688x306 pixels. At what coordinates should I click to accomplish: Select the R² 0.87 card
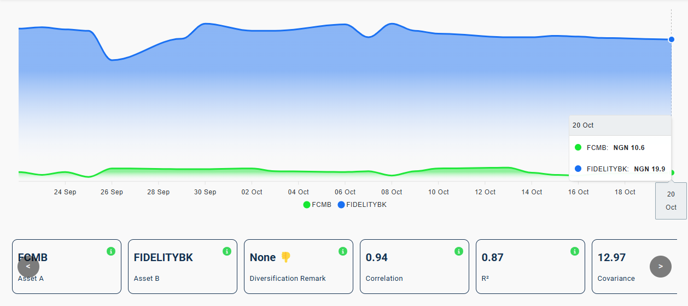pyautogui.click(x=530, y=267)
